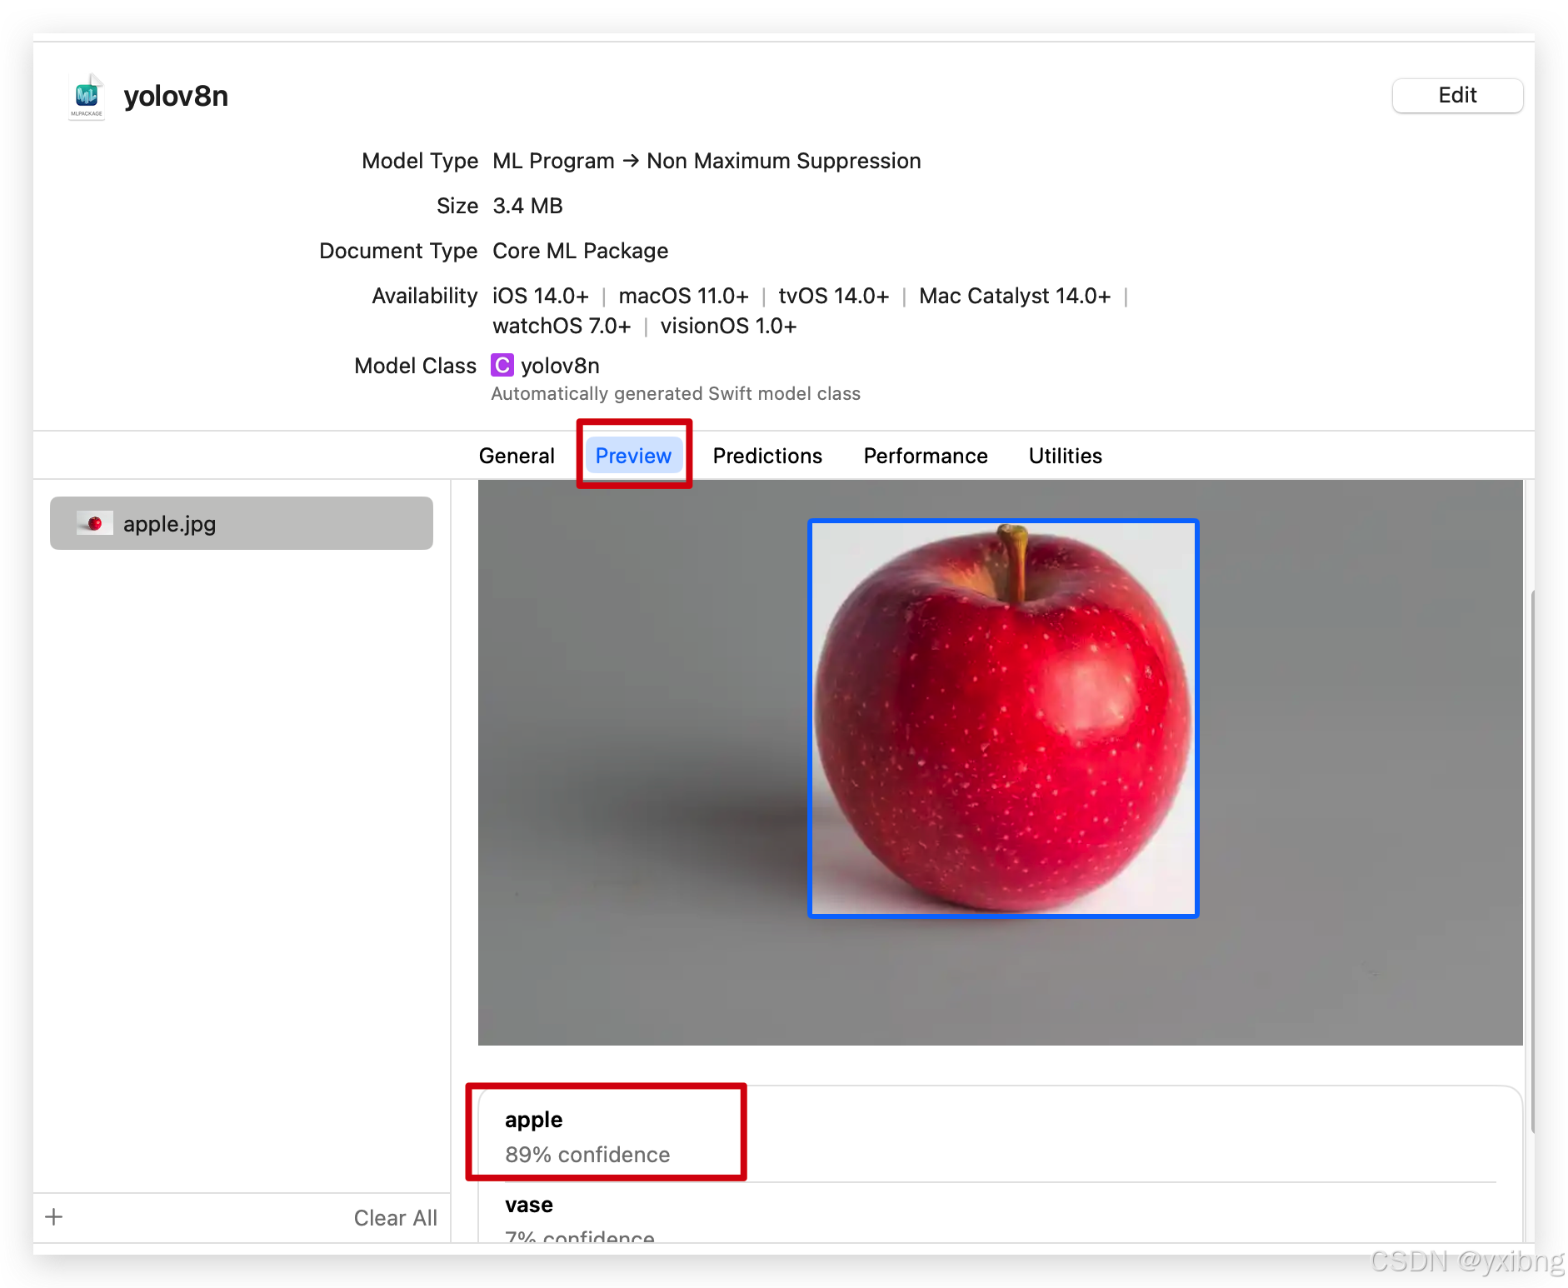
Task: Switch to the General tab
Action: (516, 455)
